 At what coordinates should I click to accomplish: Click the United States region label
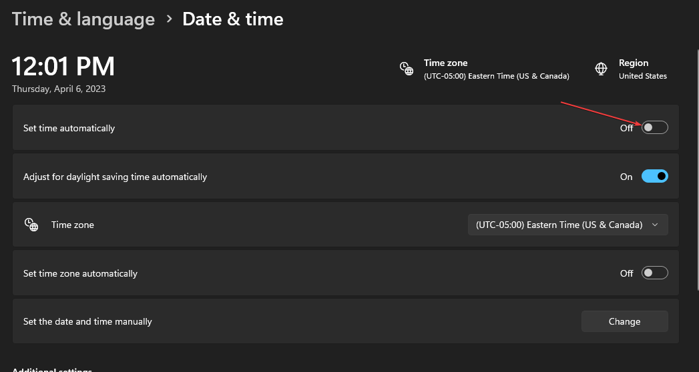click(642, 76)
